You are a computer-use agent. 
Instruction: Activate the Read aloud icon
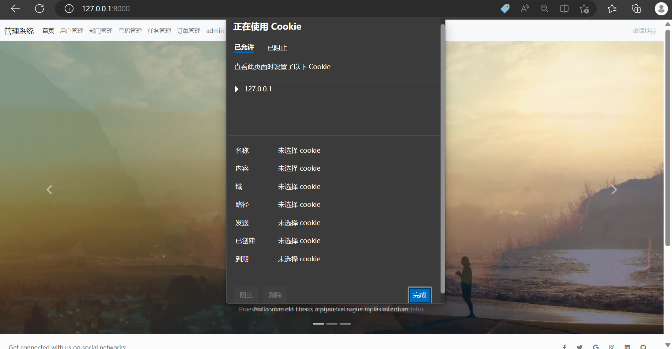(x=525, y=8)
